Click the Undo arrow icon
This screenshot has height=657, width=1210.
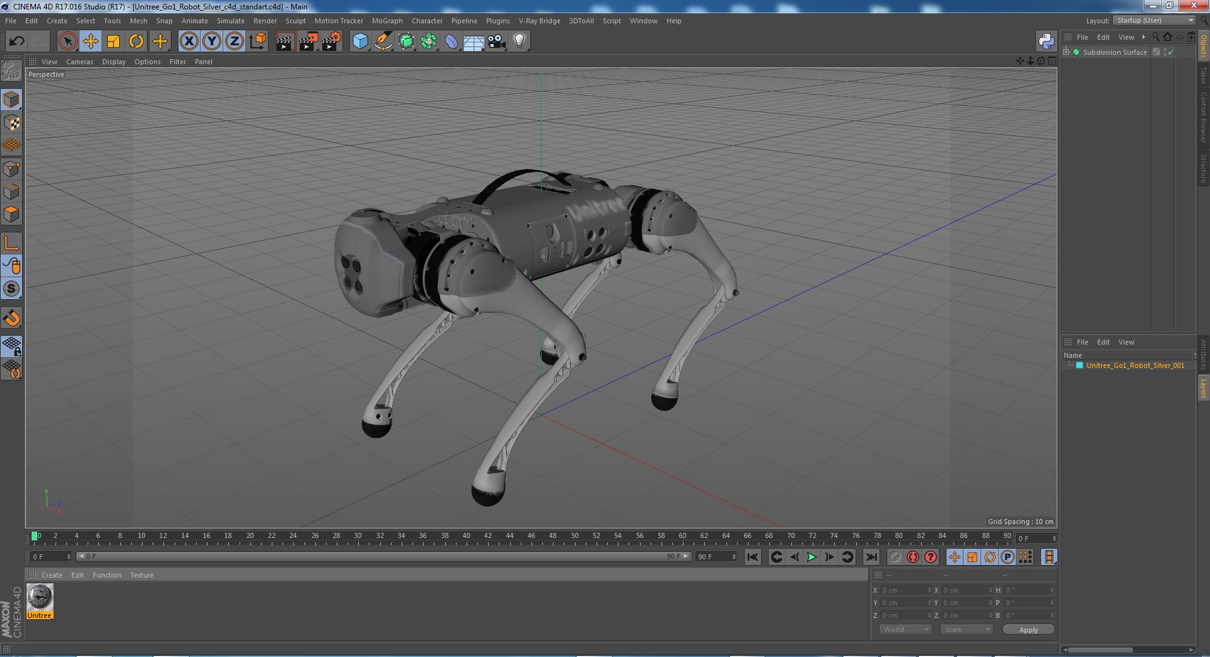(16, 42)
